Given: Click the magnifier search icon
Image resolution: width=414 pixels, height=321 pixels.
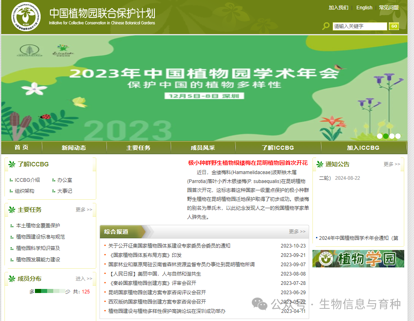Looking at the screenshot, I should pos(325,26).
